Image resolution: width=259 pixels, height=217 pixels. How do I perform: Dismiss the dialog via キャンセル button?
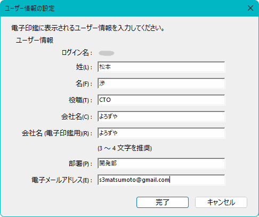pos(221,202)
